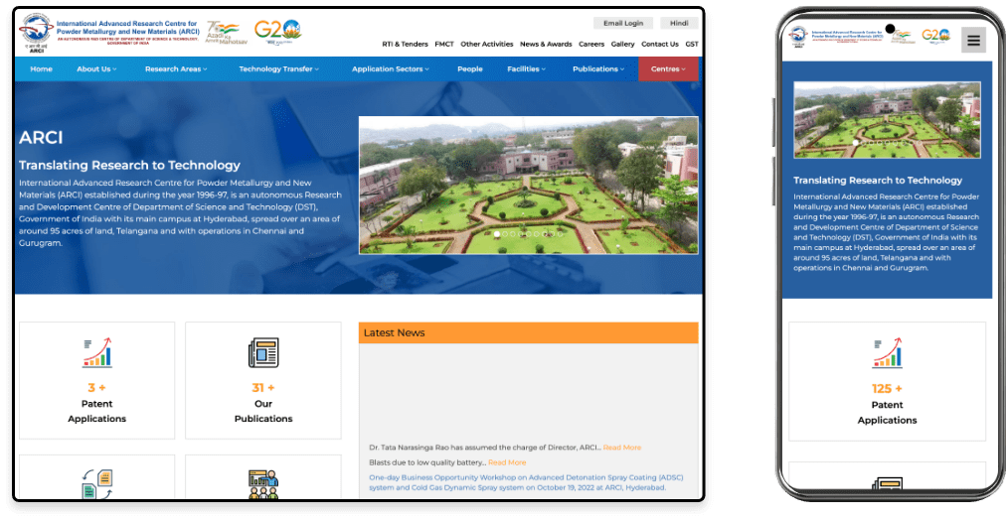Open Other Activities link

tap(487, 45)
